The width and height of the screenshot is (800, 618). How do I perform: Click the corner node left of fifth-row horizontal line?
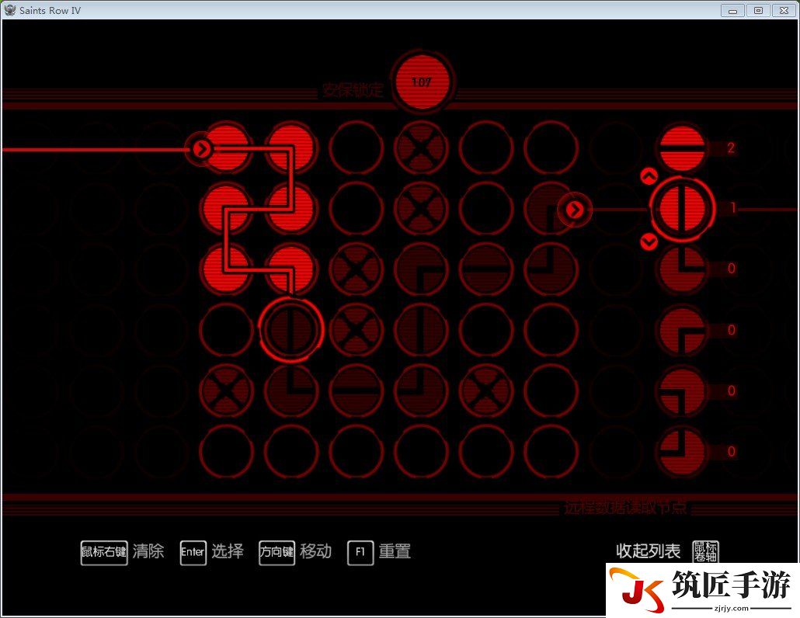[x=291, y=391]
